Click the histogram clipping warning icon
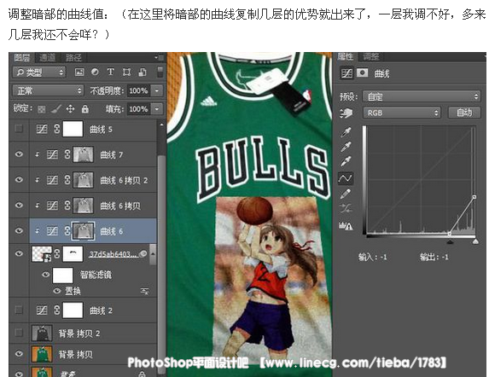Screen dimensions: 489x377 (346, 225)
